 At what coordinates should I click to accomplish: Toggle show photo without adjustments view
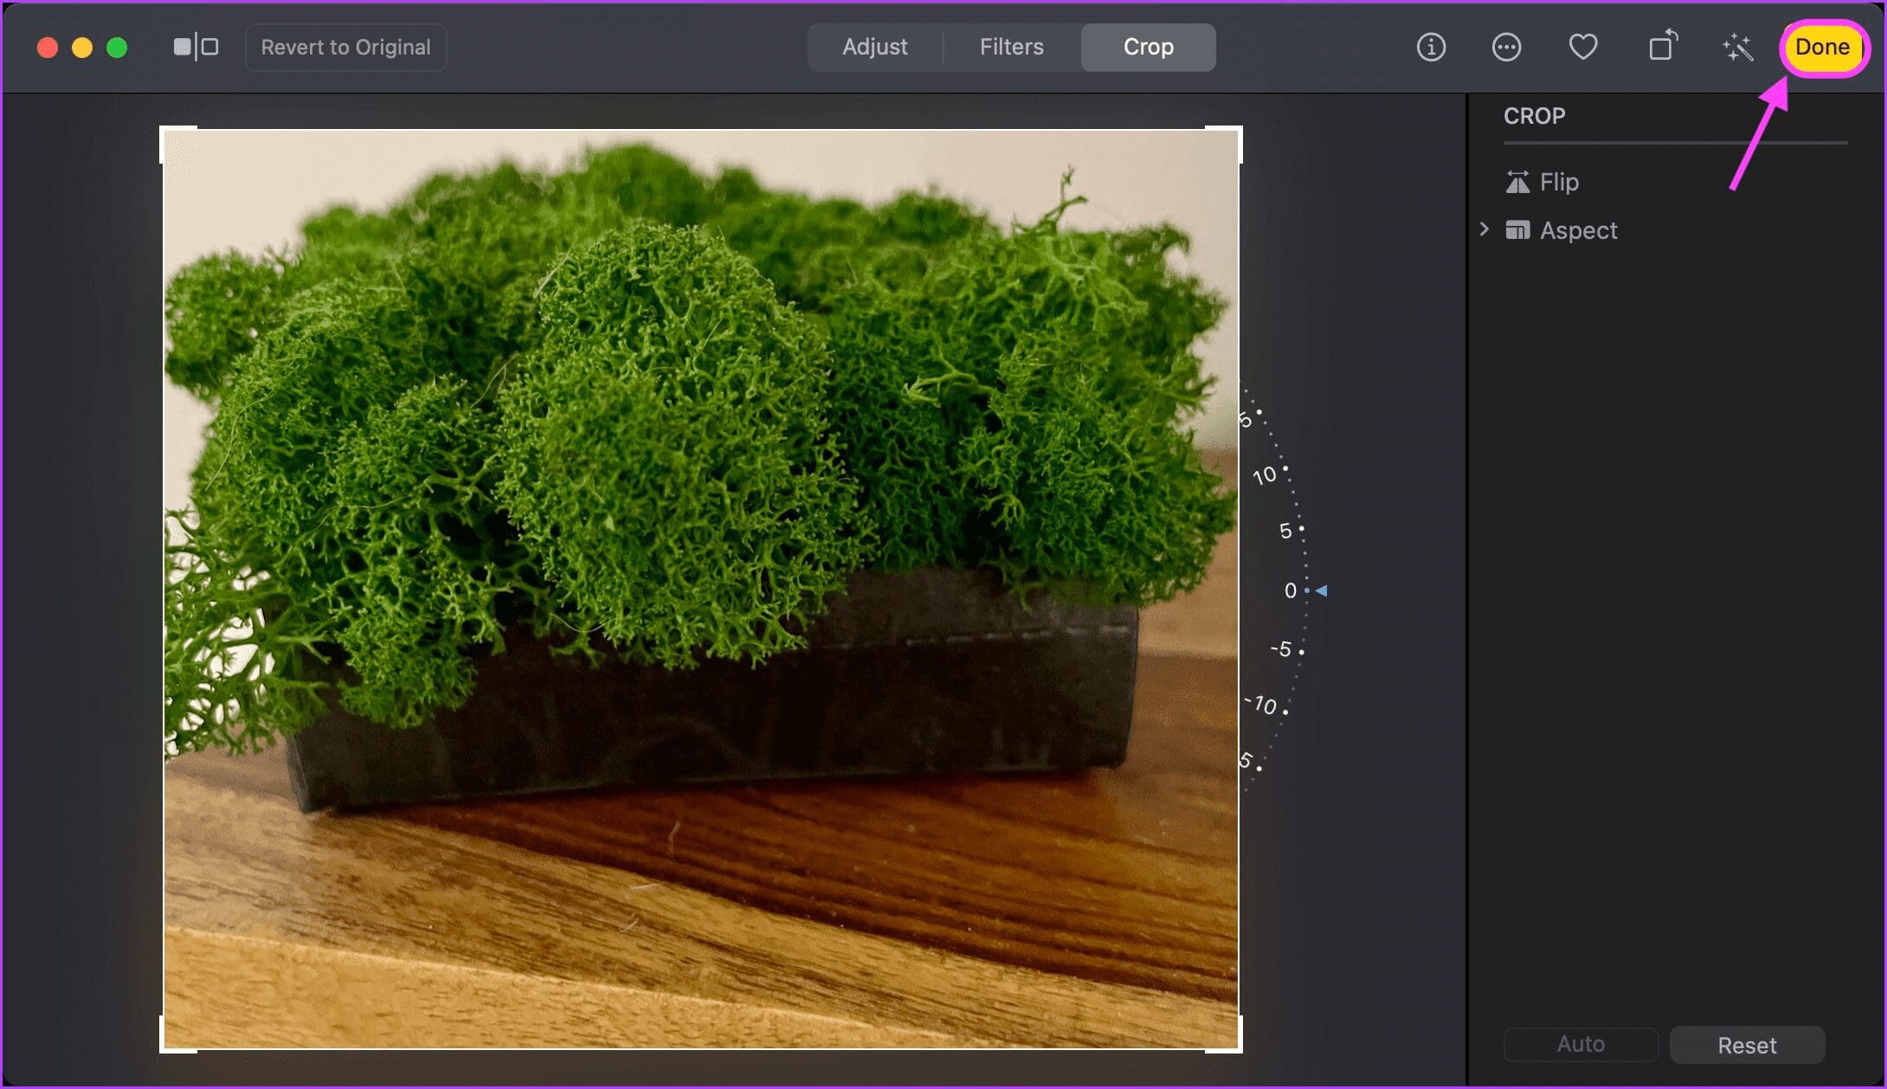tap(196, 47)
